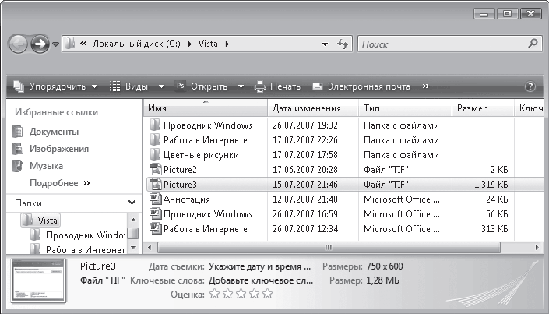The image size is (549, 314).
Task: Click size cell 1 319 КБ
Action: [491, 185]
